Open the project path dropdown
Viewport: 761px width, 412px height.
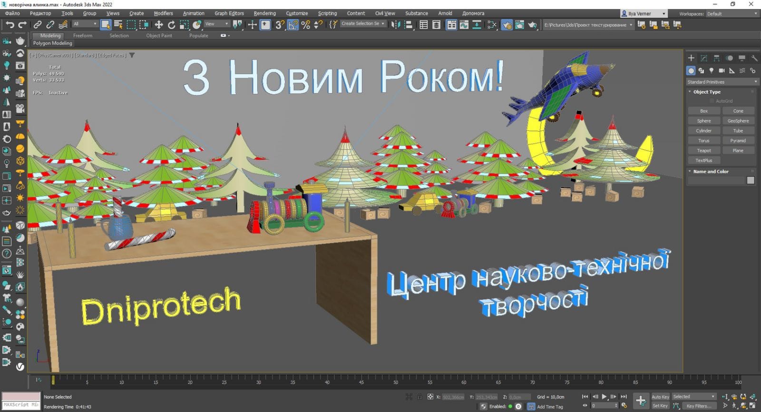tap(589, 25)
